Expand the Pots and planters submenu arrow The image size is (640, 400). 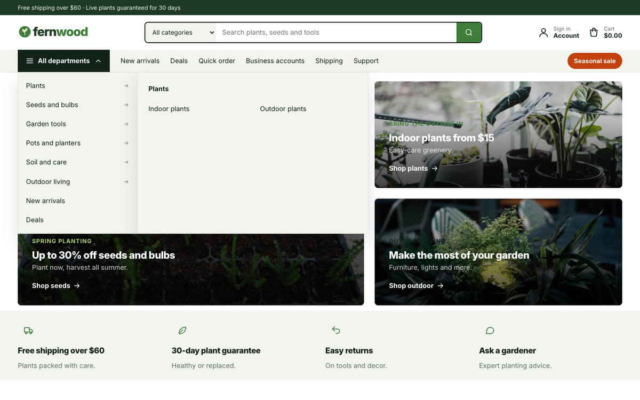click(126, 143)
